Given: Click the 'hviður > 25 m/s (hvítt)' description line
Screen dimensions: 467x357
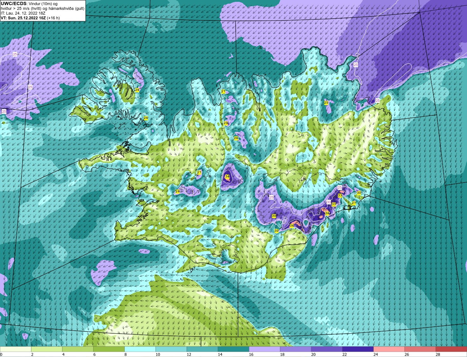Looking at the screenshot, I should click(43, 8).
